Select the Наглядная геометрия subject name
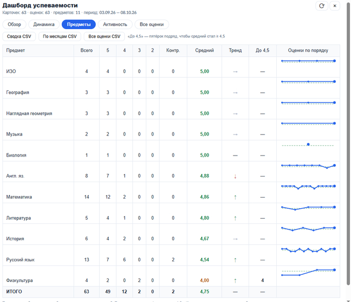This screenshot has height=302, width=351. click(29, 113)
